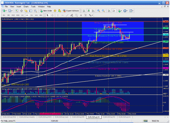Click the connection status bars indicator

coord(146,121)
